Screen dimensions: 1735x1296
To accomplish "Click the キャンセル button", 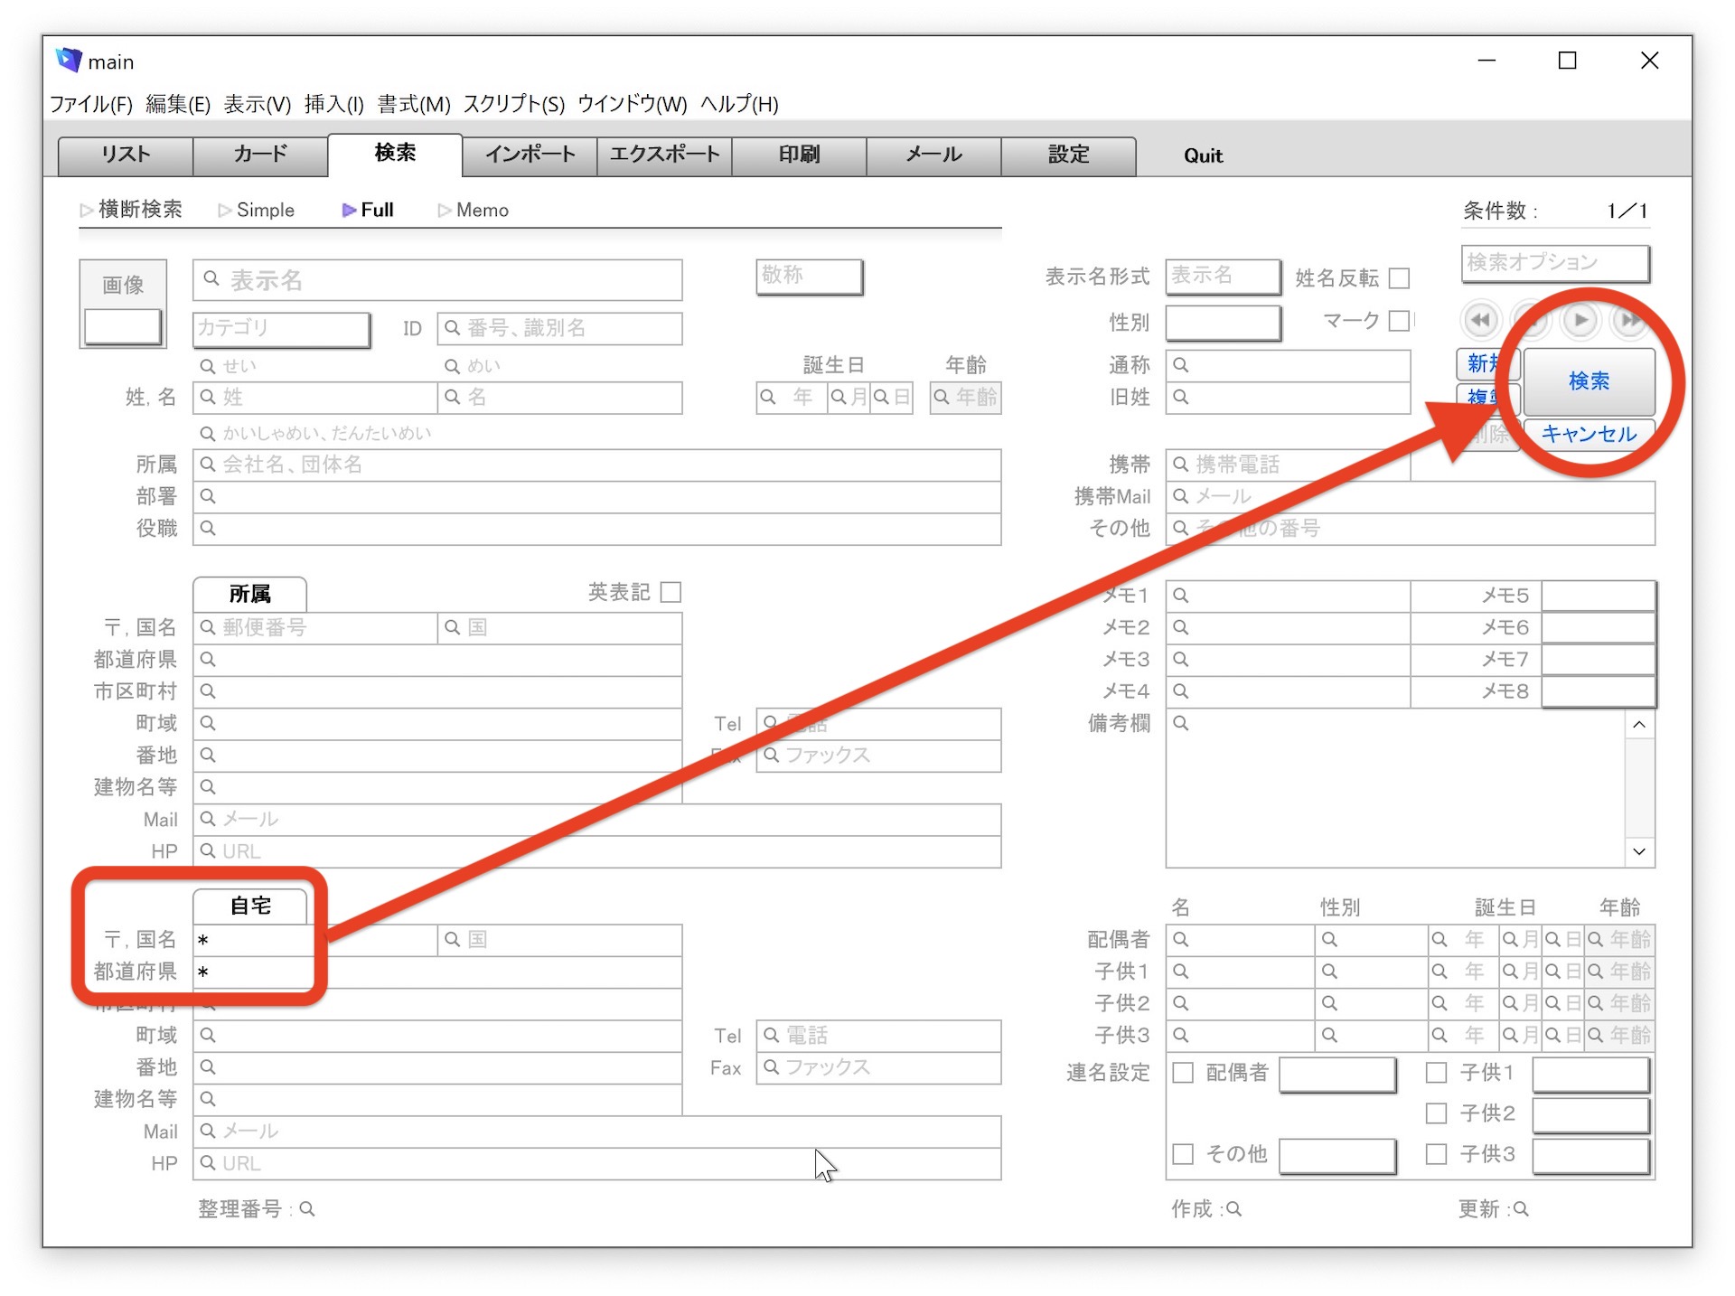I will point(1588,434).
